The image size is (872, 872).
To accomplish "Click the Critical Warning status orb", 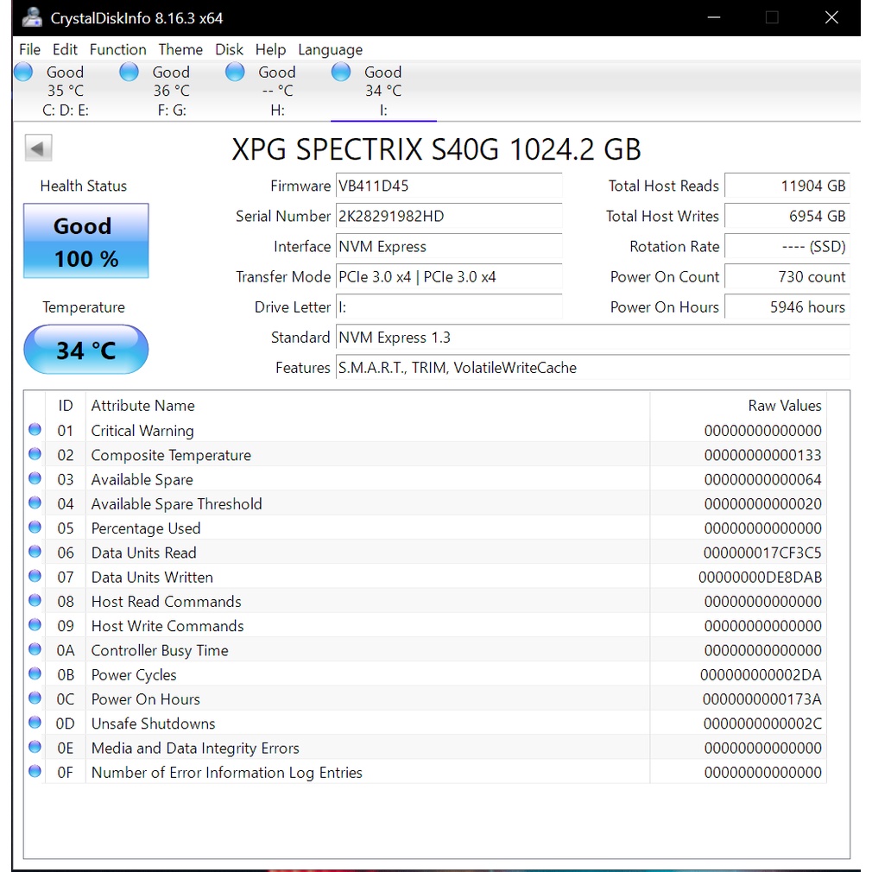I will 35,430.
